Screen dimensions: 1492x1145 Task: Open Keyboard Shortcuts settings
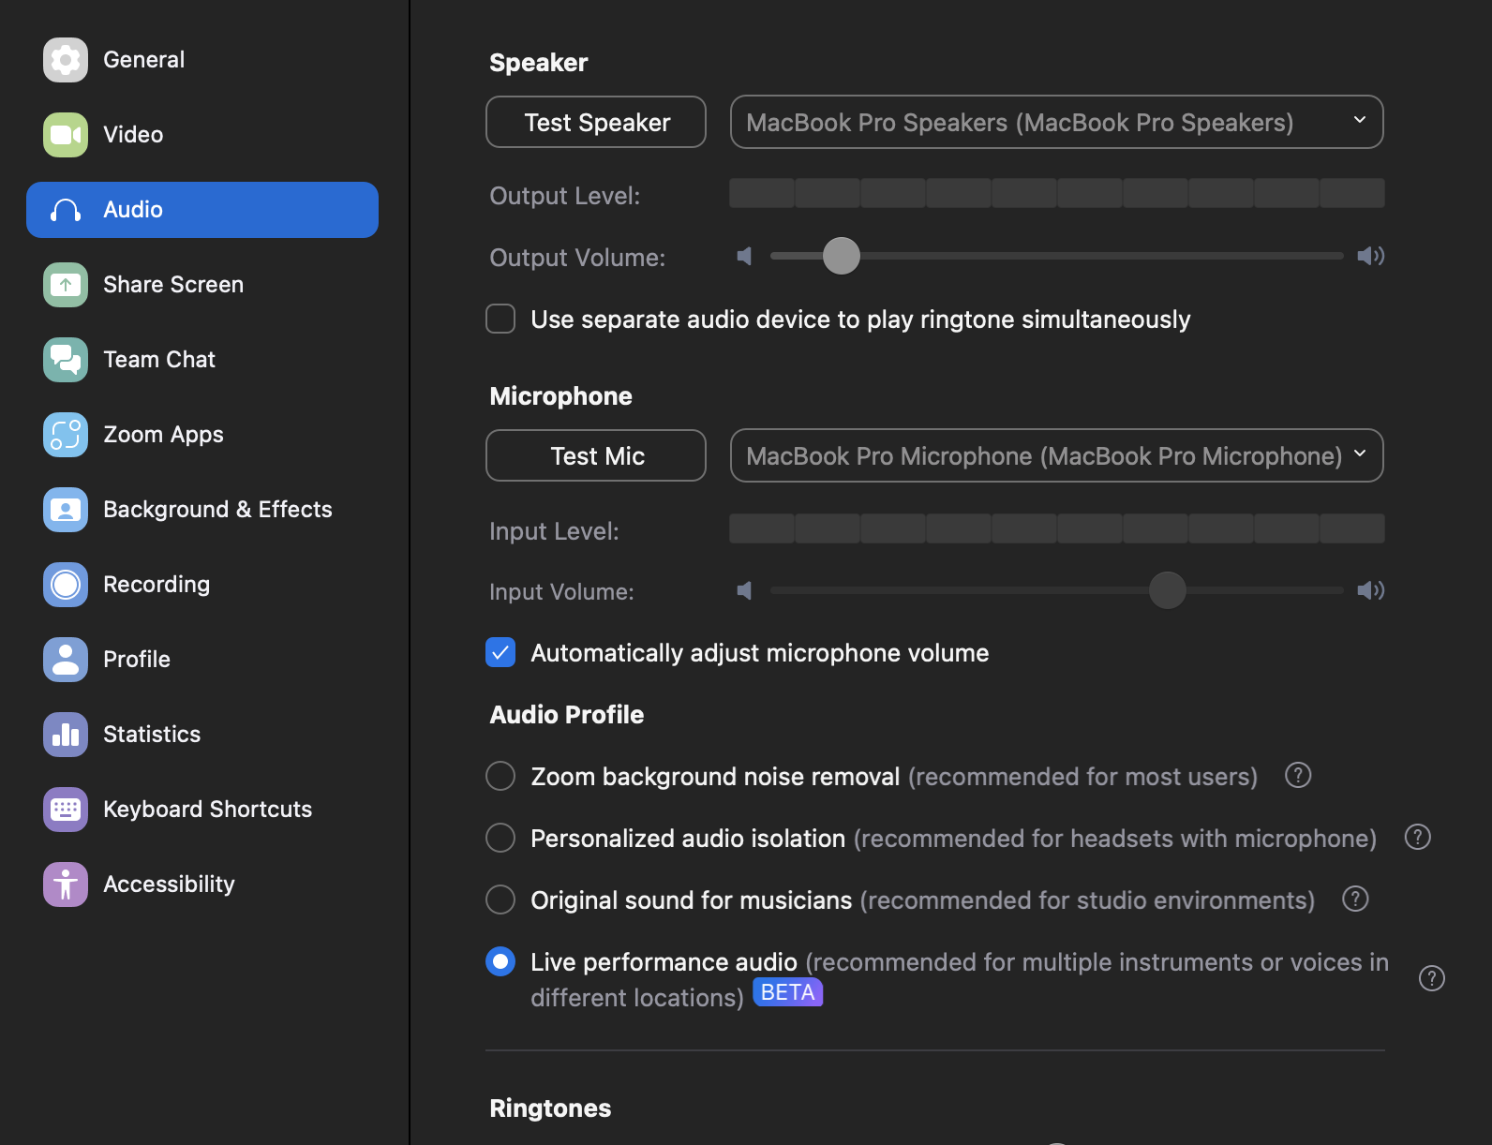(x=202, y=810)
